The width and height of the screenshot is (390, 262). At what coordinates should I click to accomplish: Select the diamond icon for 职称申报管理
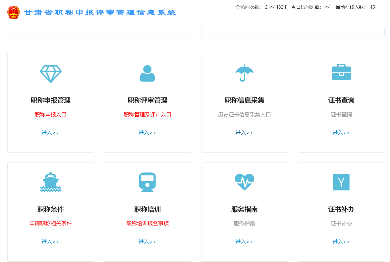point(50,73)
